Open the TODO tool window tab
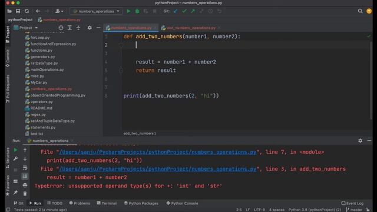This screenshot has height=212, width=377. click(55, 203)
